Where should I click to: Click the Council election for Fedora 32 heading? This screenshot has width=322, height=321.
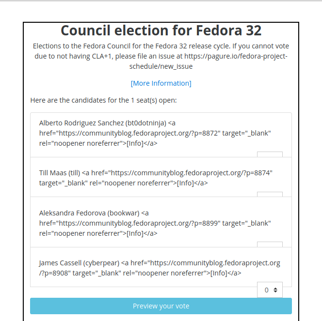pyautogui.click(x=161, y=31)
